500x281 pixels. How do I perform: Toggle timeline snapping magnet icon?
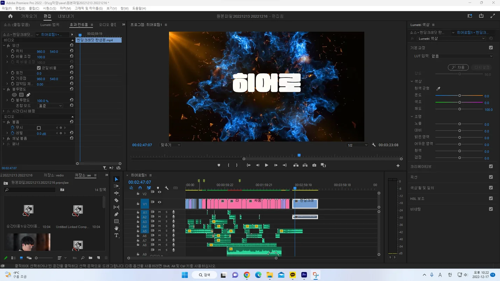coord(140,188)
